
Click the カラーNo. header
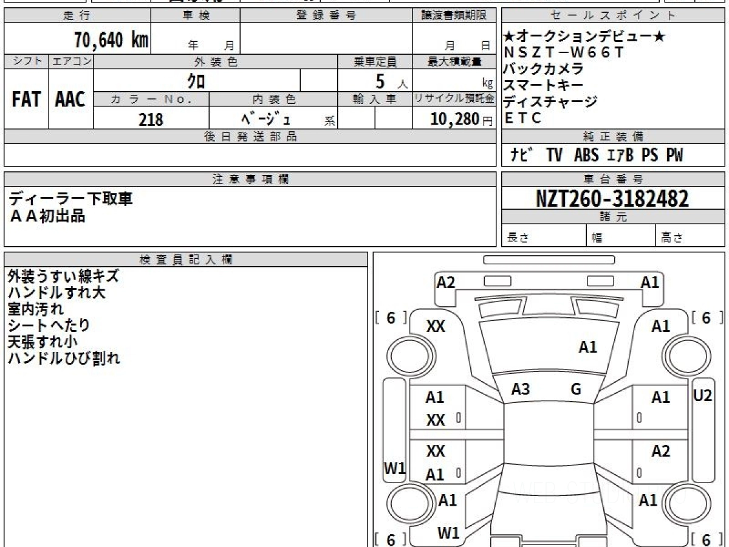151,98
